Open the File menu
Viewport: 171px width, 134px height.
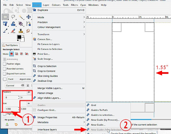point(5,5)
